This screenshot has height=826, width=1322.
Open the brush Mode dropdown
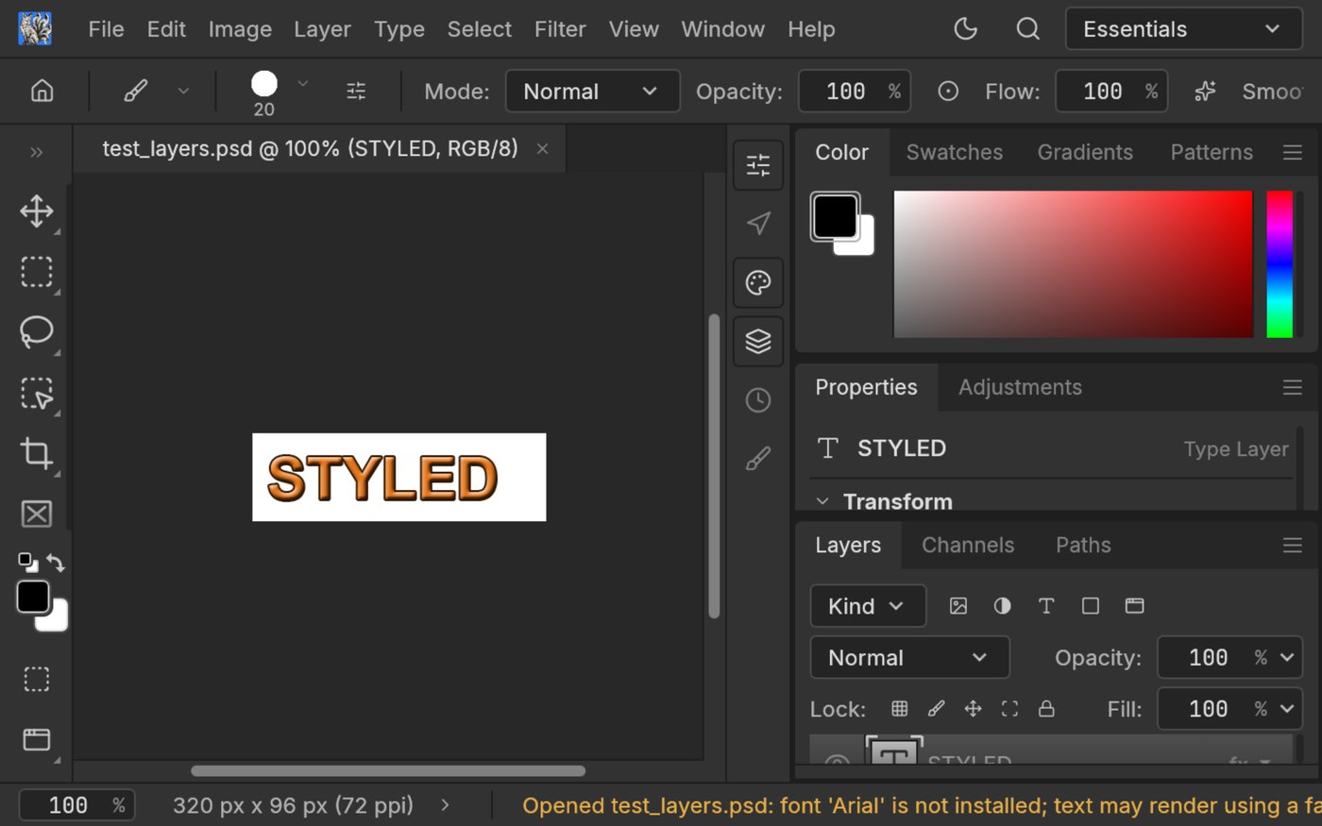592,91
